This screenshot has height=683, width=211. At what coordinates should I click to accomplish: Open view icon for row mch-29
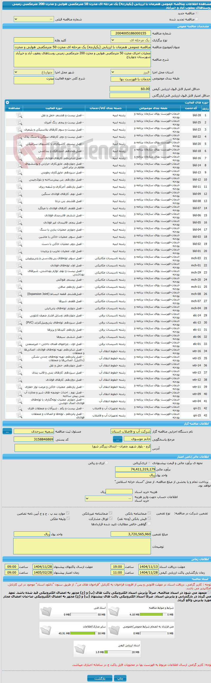coord(19,273)
